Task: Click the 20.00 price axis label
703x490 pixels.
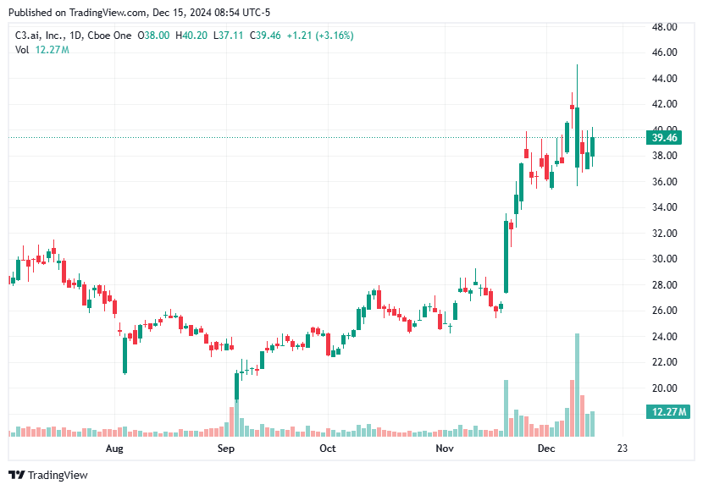Action: 664,388
